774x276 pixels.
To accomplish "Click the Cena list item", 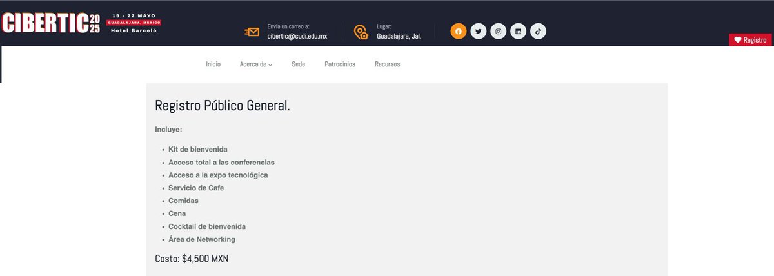I will pyautogui.click(x=176, y=214).
